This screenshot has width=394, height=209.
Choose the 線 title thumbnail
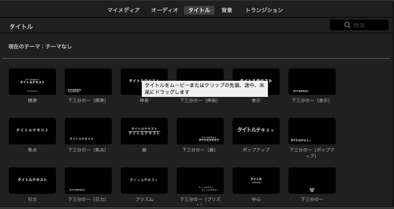144,131
